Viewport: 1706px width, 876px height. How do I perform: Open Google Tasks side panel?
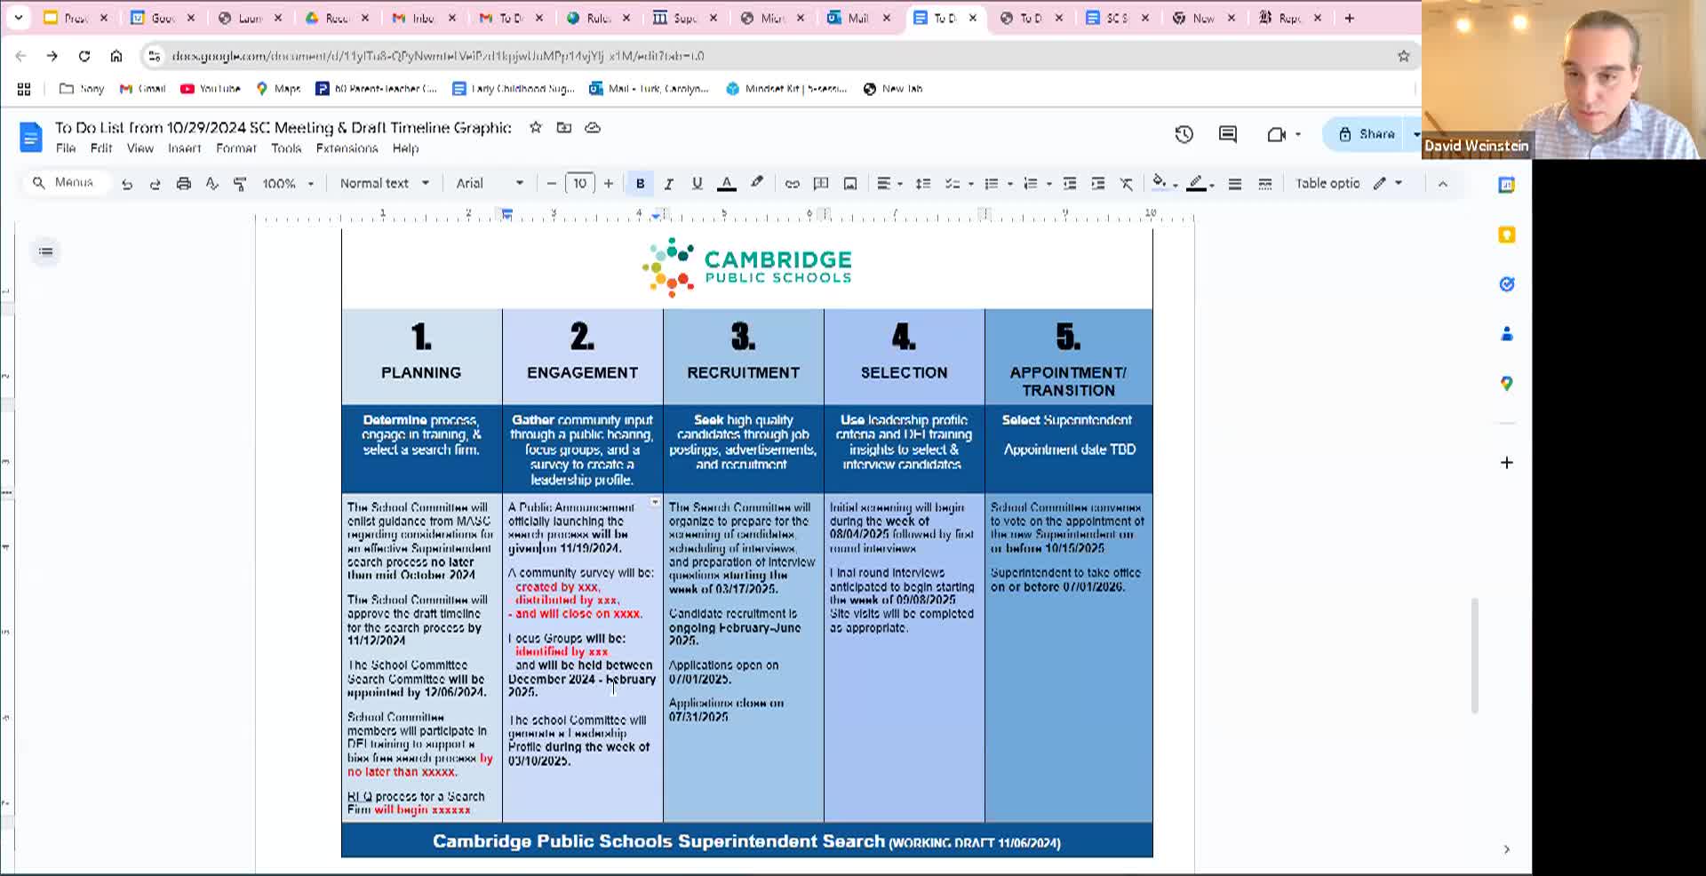tap(1506, 284)
